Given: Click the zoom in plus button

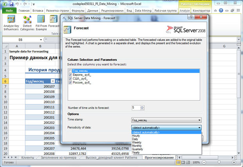Looking at the screenshot, I should [234, 162].
